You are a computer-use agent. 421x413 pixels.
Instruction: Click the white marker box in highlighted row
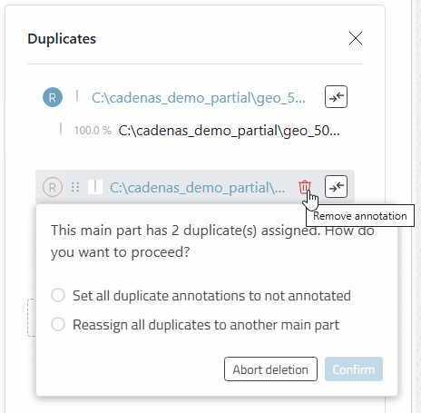coord(95,187)
